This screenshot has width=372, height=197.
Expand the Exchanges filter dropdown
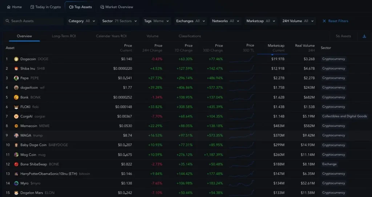point(191,21)
